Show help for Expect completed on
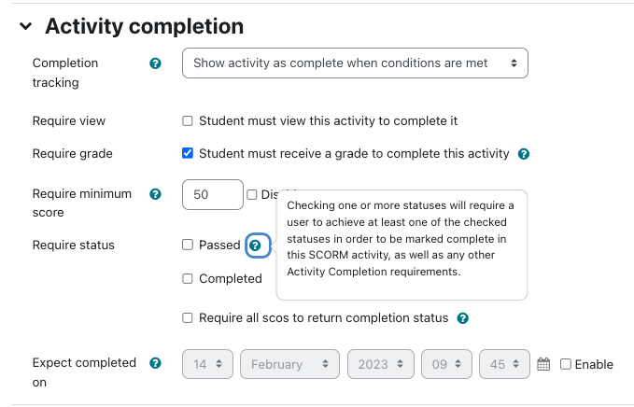Screen dimensions: 634x407 [x=155, y=363]
